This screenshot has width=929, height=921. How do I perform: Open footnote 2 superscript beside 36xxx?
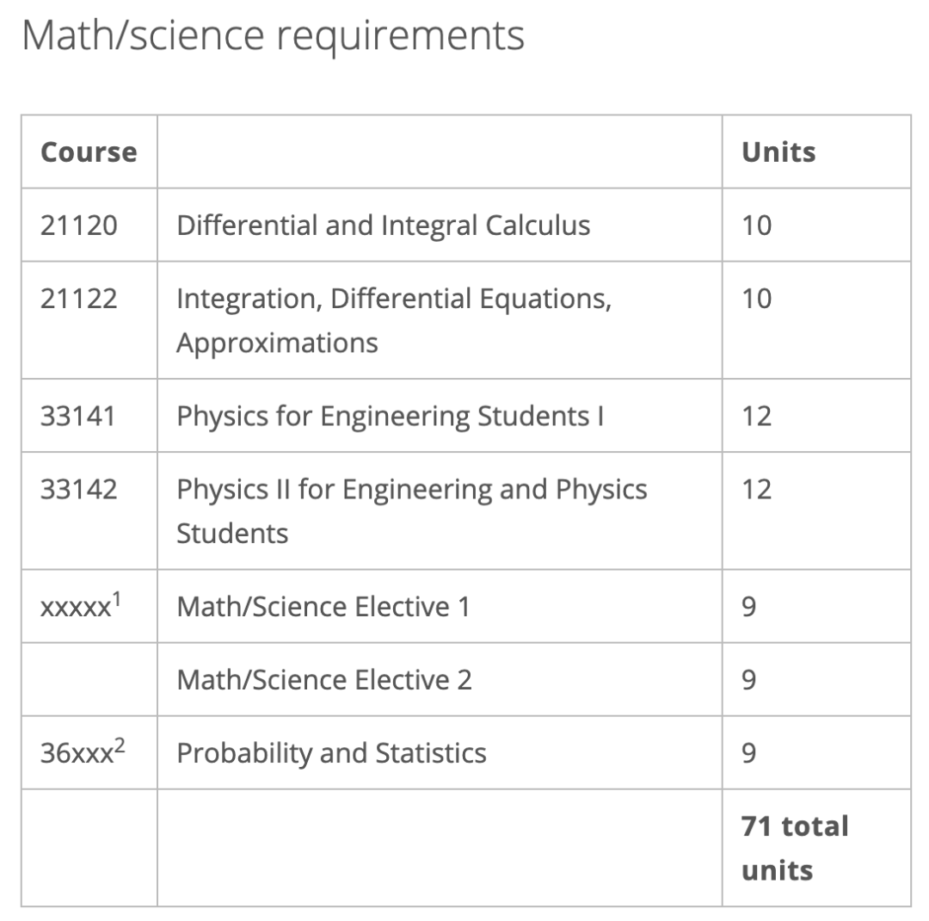(120, 745)
